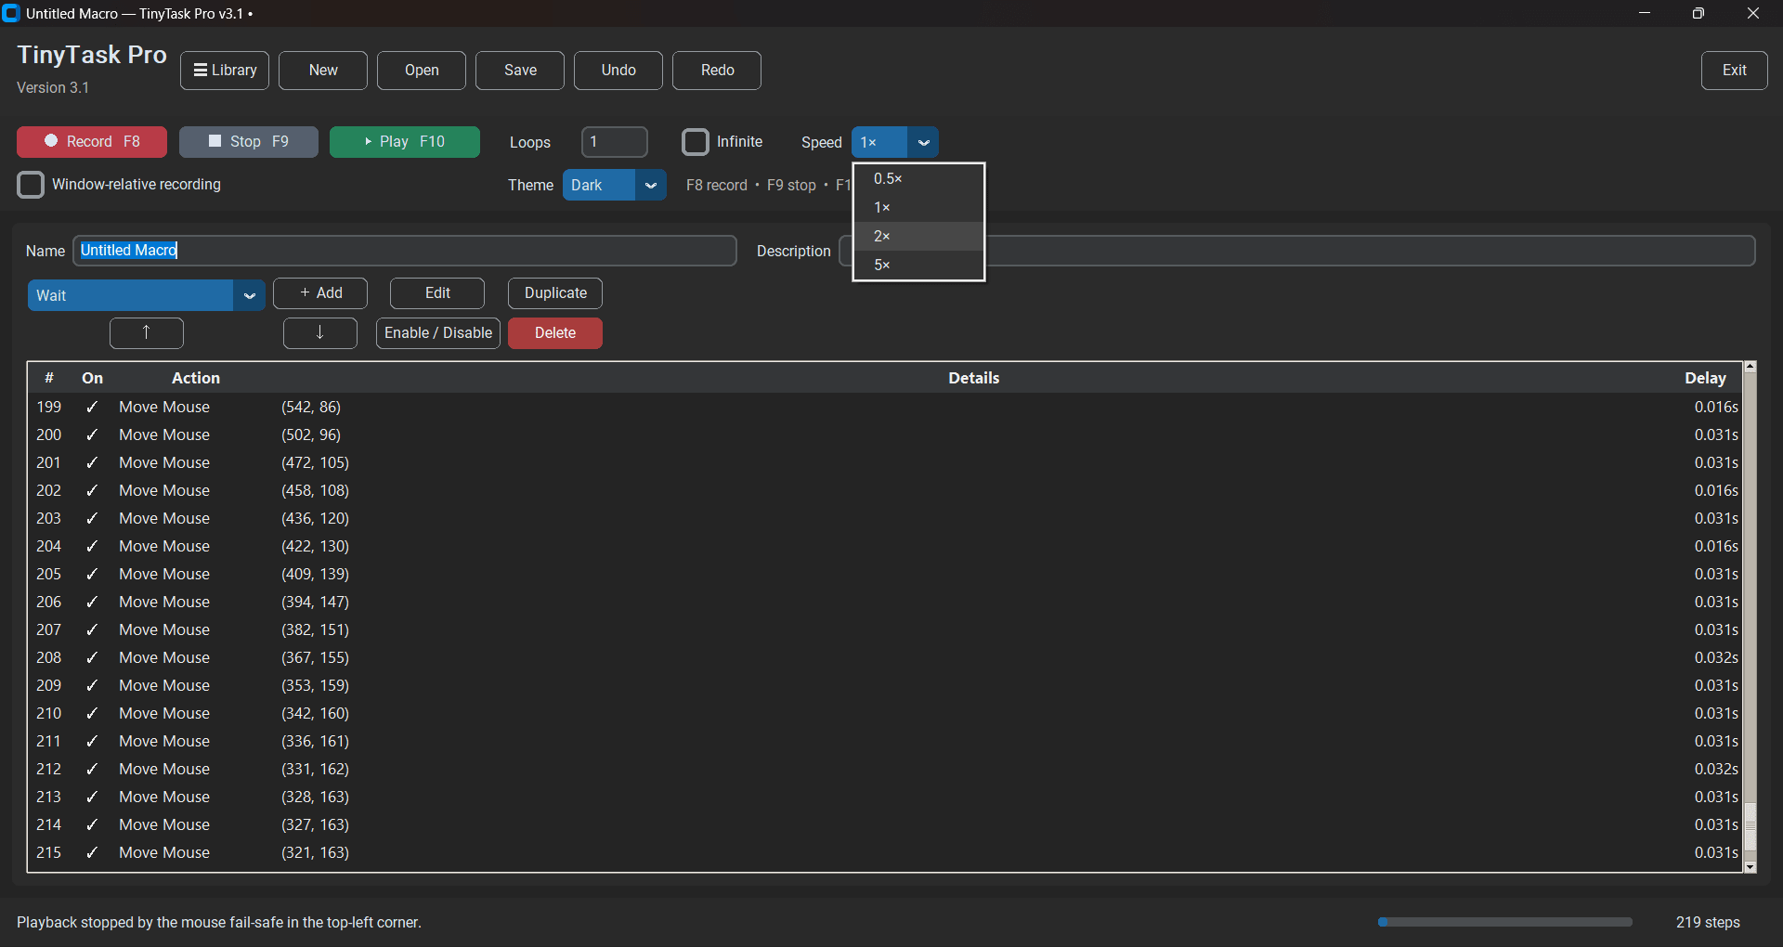Click the On column header
Viewport: 1783px width, 947px height.
(92, 378)
